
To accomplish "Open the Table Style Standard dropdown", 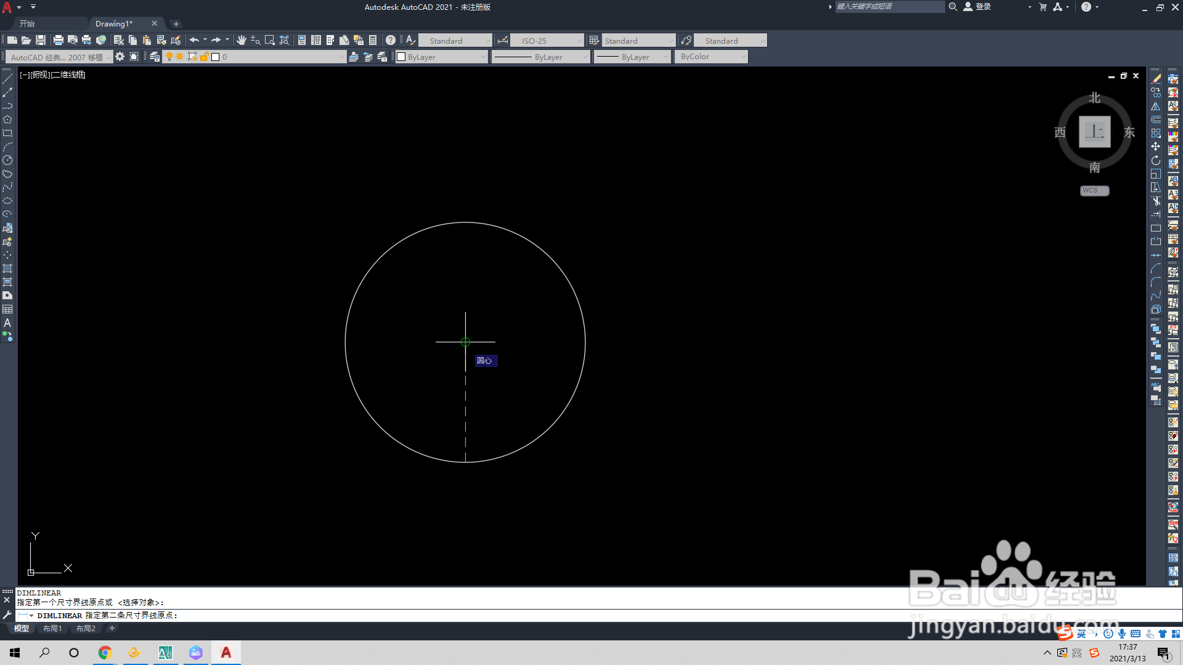I will pyautogui.click(x=638, y=41).
